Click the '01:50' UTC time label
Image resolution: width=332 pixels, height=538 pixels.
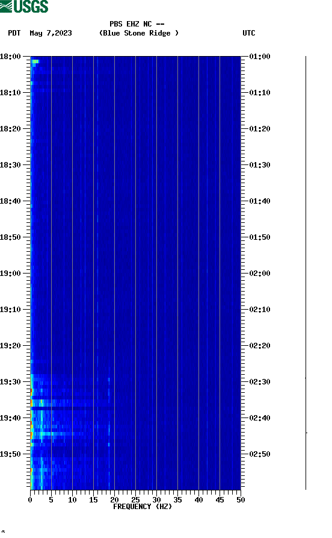(x=260, y=237)
